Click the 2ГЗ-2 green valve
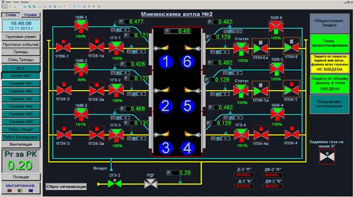The image size is (353, 197). [115, 183]
